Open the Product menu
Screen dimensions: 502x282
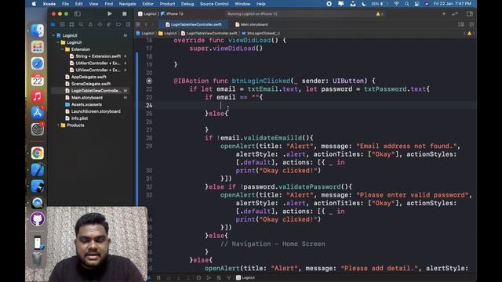[x=167, y=4]
